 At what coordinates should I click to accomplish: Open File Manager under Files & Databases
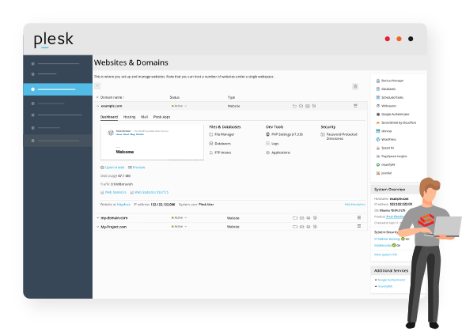click(222, 134)
